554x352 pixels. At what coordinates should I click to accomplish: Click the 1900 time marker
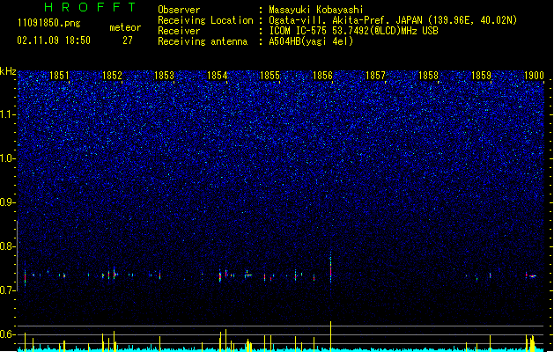pos(534,75)
